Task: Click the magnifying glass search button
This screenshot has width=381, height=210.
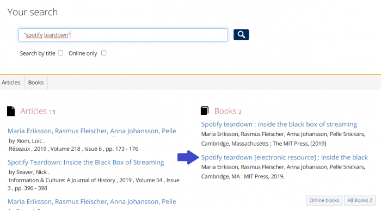Action: click(241, 35)
